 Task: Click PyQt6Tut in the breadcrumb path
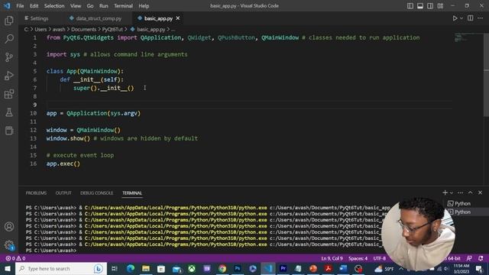112,29
